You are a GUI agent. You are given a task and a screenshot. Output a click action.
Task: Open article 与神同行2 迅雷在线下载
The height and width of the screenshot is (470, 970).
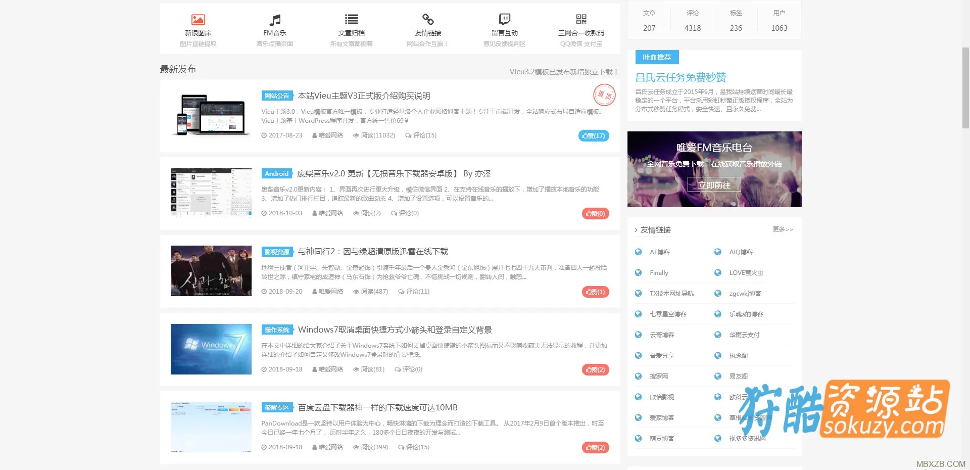[x=373, y=251]
